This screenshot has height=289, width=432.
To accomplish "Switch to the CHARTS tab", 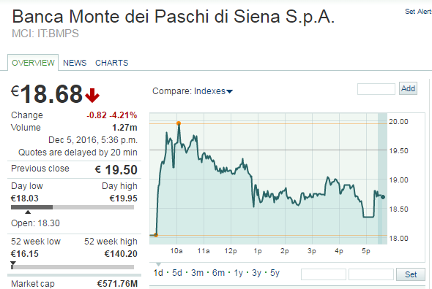I will tap(111, 63).
